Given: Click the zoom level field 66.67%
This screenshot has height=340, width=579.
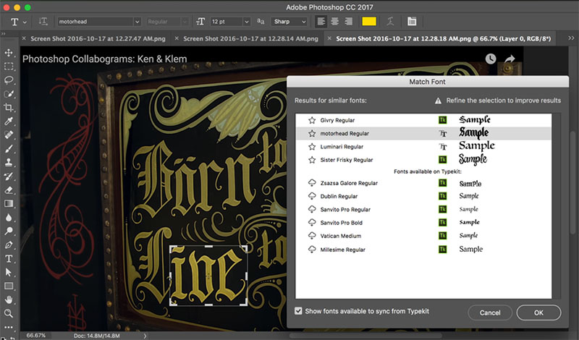Looking at the screenshot, I should coord(35,336).
